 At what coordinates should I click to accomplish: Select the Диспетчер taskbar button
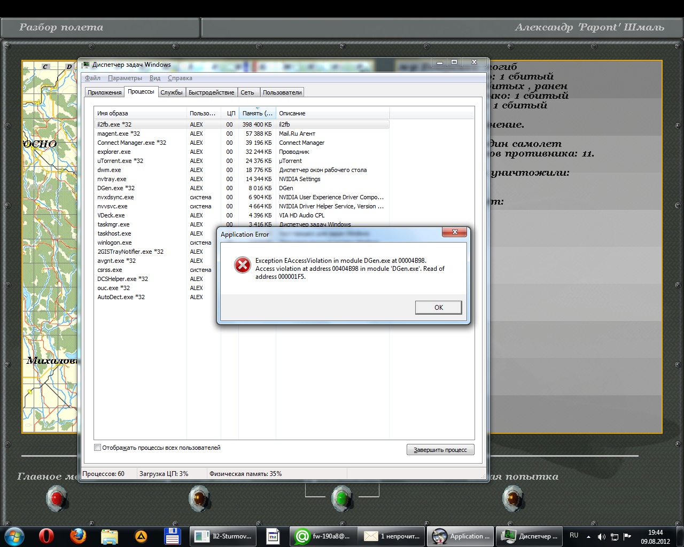[528, 536]
